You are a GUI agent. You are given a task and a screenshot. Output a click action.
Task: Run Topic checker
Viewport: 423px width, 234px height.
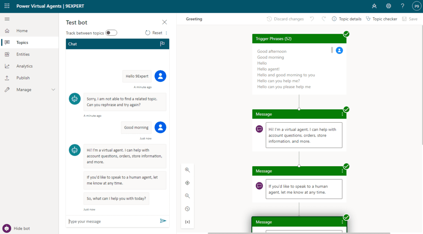click(382, 19)
